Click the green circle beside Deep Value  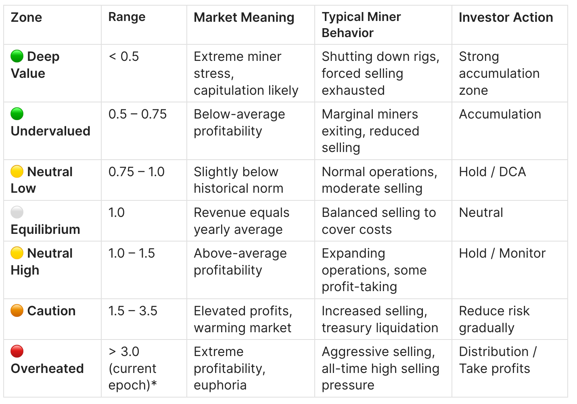click(17, 56)
